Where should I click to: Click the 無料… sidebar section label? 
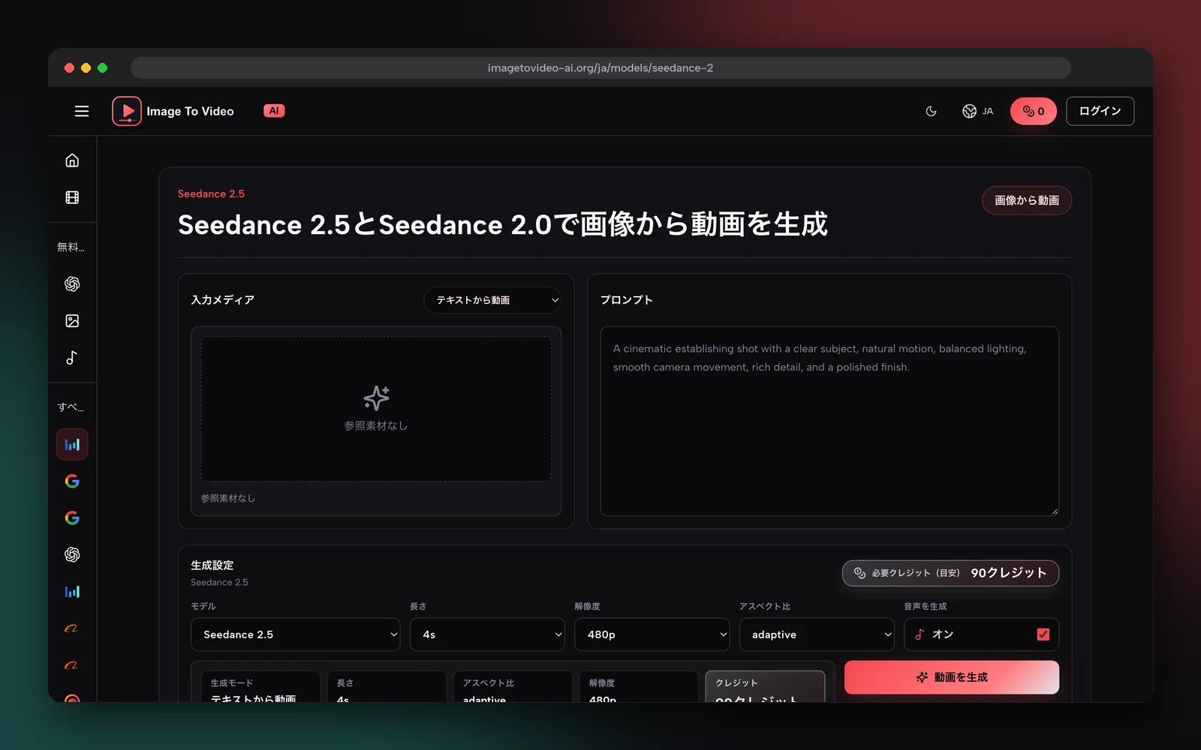point(71,247)
